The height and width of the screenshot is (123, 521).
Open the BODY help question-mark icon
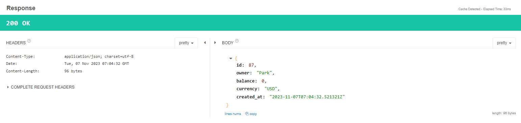(237, 41)
